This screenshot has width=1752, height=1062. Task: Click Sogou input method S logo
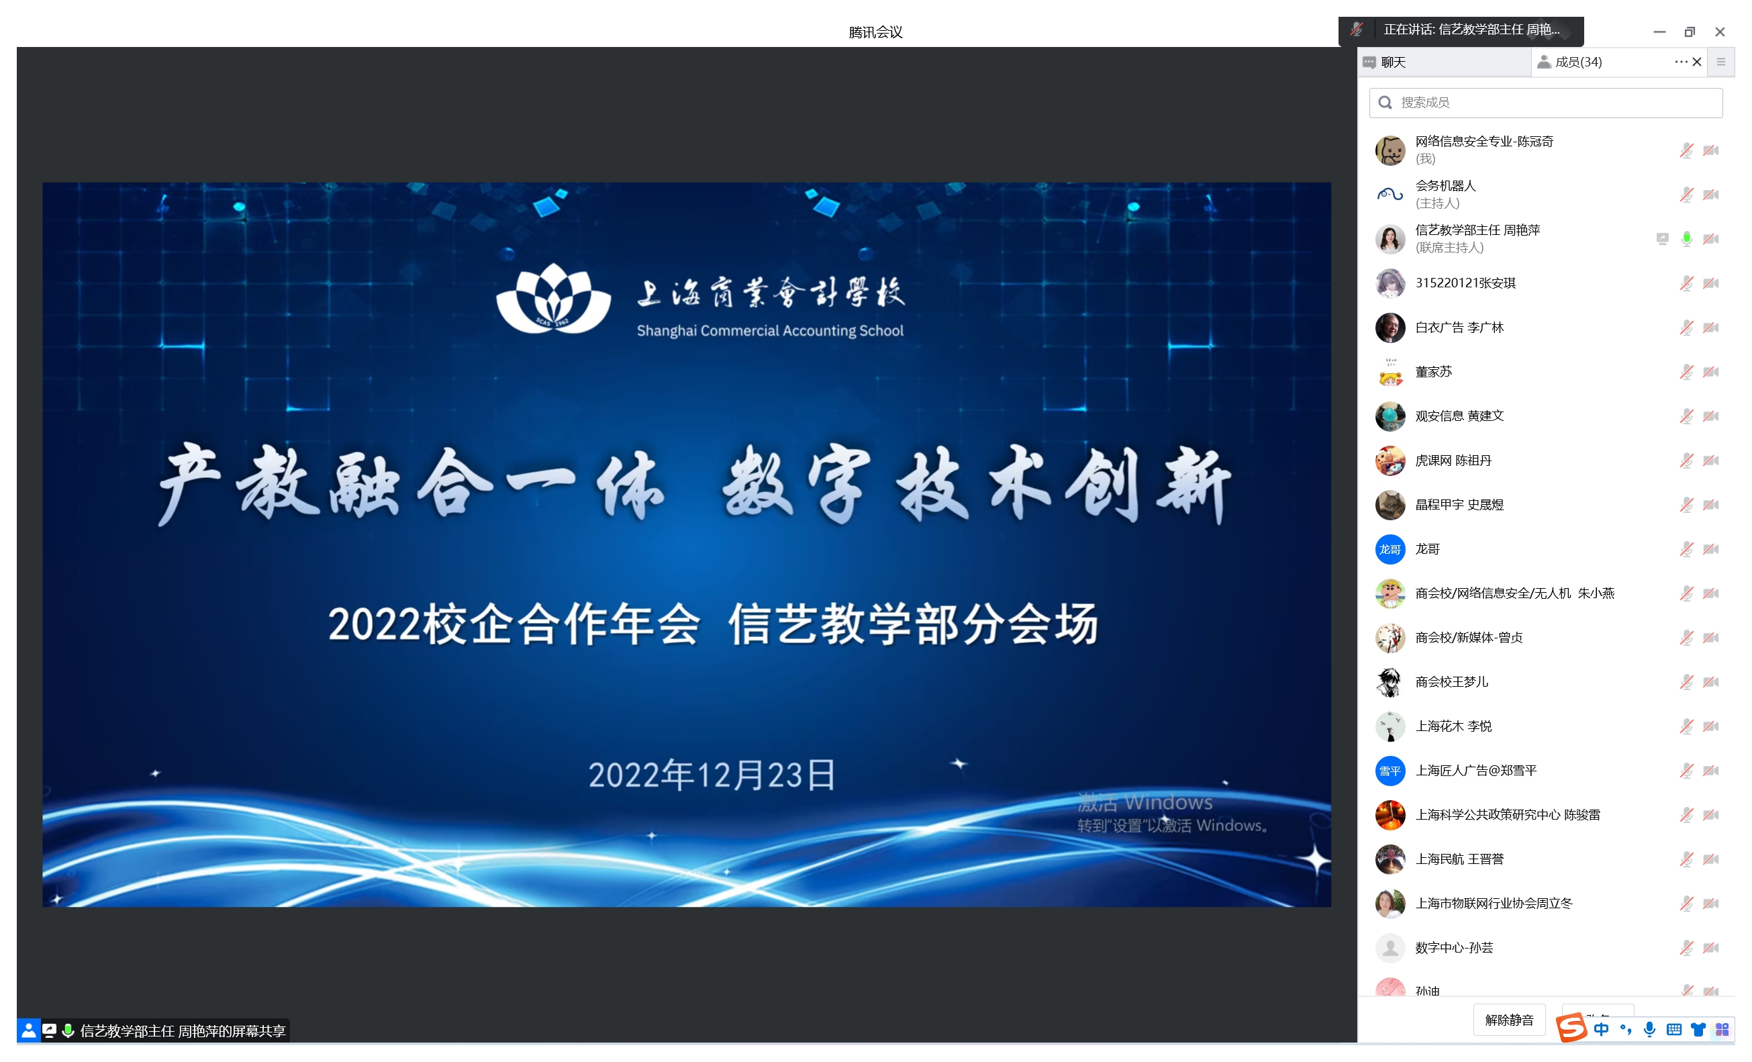tap(1571, 1028)
